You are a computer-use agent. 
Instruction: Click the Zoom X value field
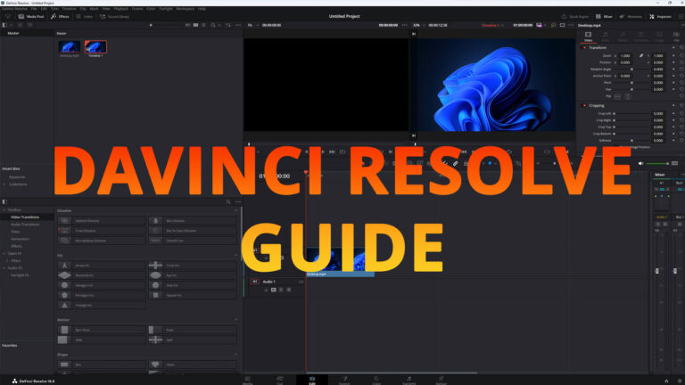click(625, 56)
